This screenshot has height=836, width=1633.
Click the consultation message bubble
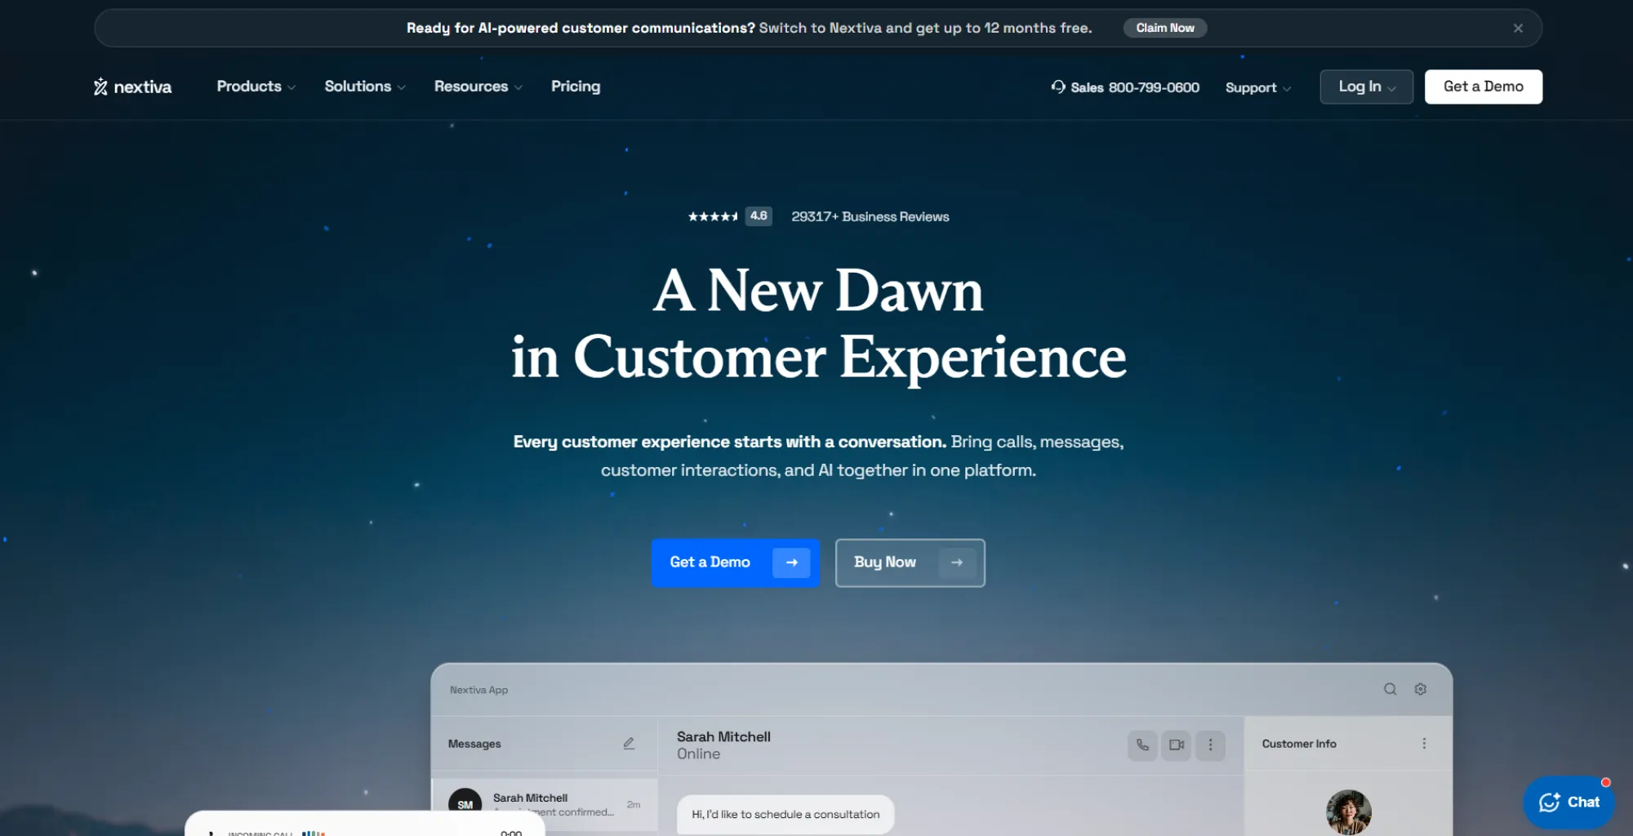785,814
